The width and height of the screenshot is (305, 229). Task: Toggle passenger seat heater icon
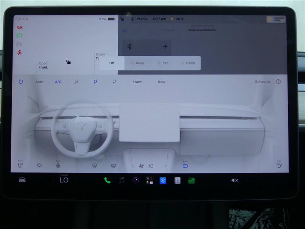pyautogui.click(x=279, y=164)
